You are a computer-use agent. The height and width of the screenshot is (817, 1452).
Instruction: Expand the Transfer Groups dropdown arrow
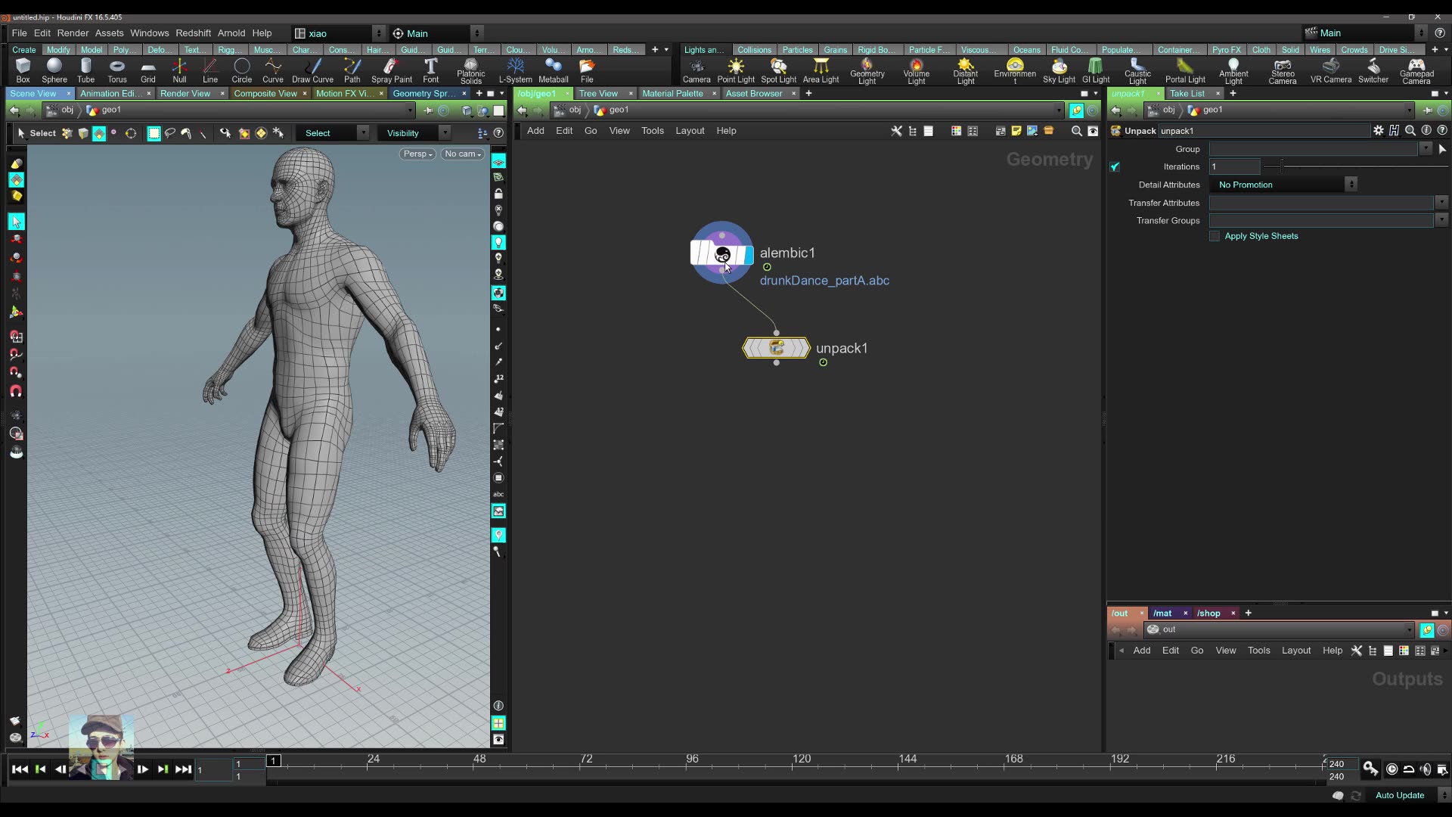[x=1441, y=220]
